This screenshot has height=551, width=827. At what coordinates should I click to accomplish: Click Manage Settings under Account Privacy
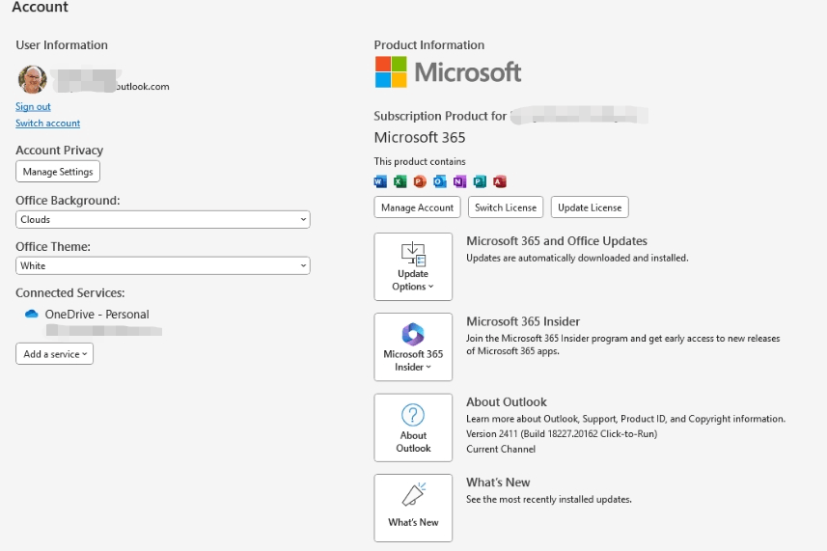coord(58,172)
